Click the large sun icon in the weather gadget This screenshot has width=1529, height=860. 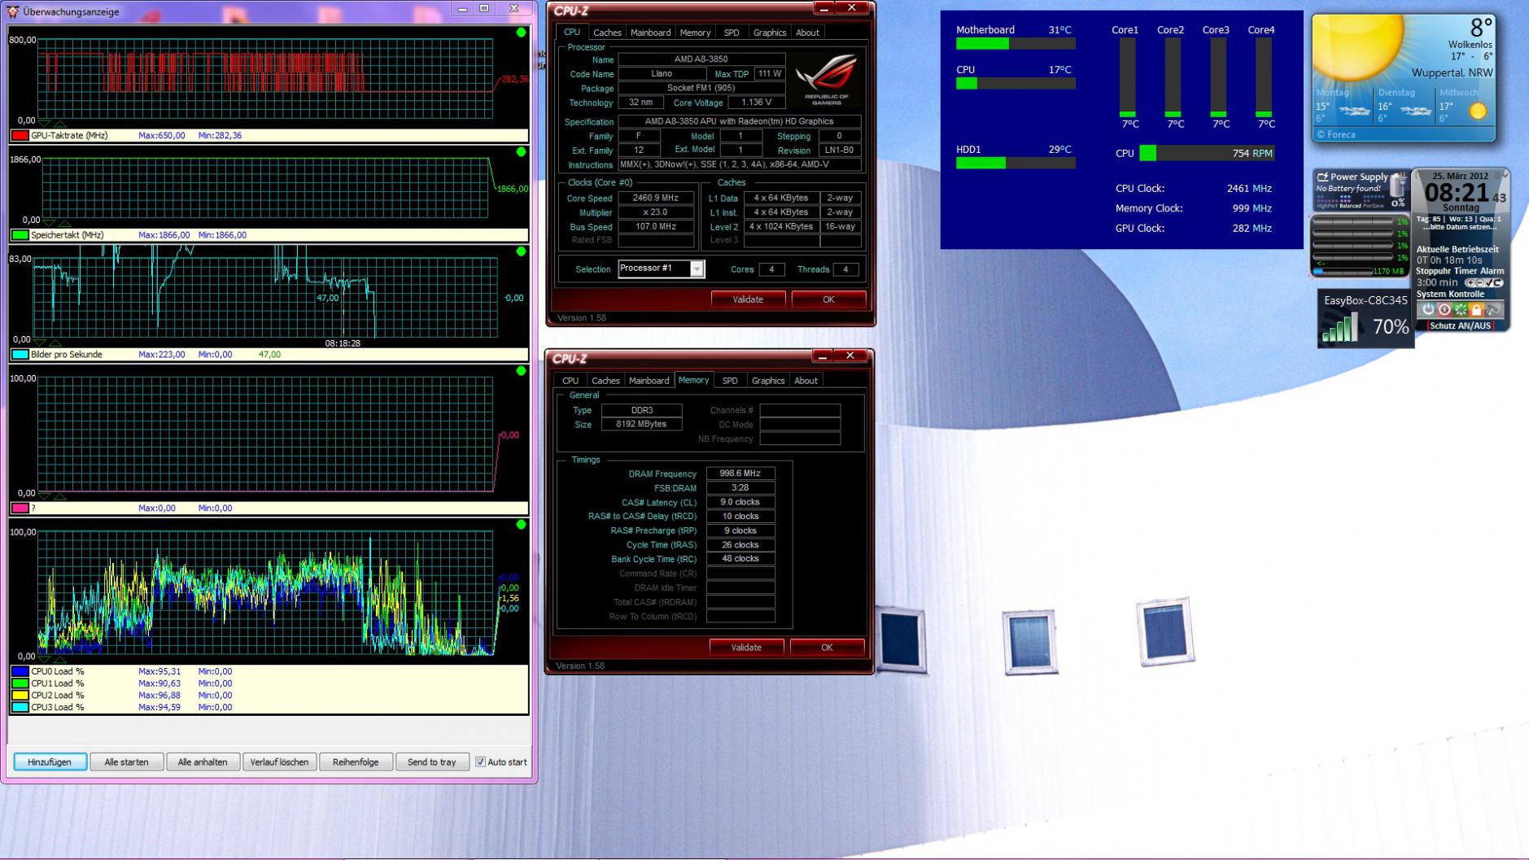[1357, 47]
